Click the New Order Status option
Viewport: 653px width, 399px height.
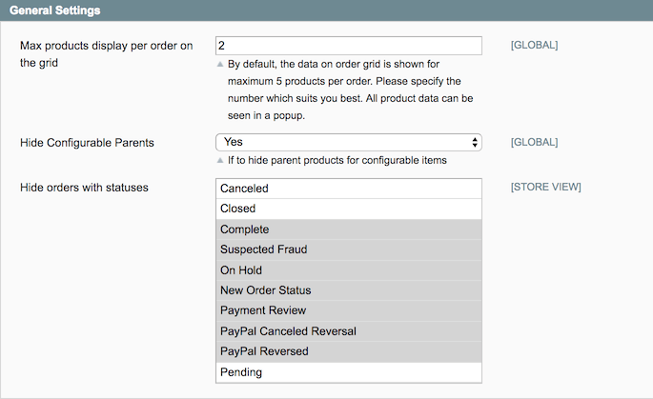[349, 290]
